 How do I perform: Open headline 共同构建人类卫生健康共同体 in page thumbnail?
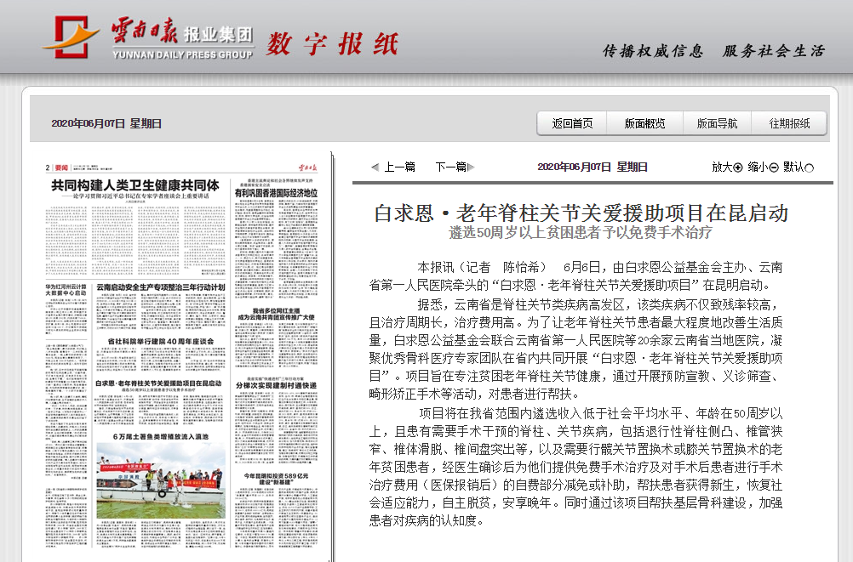[135, 185]
